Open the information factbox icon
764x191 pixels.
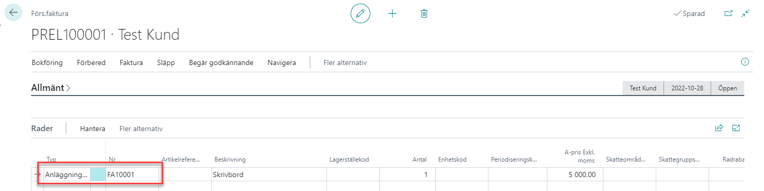pyautogui.click(x=745, y=62)
